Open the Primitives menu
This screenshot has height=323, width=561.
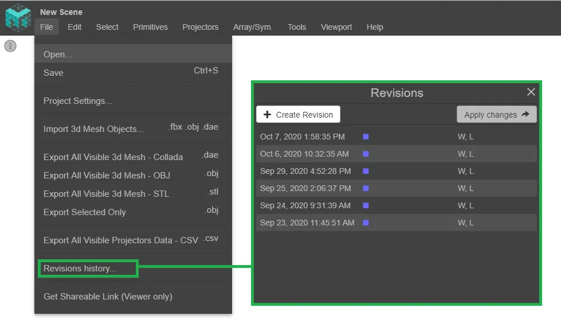(150, 27)
